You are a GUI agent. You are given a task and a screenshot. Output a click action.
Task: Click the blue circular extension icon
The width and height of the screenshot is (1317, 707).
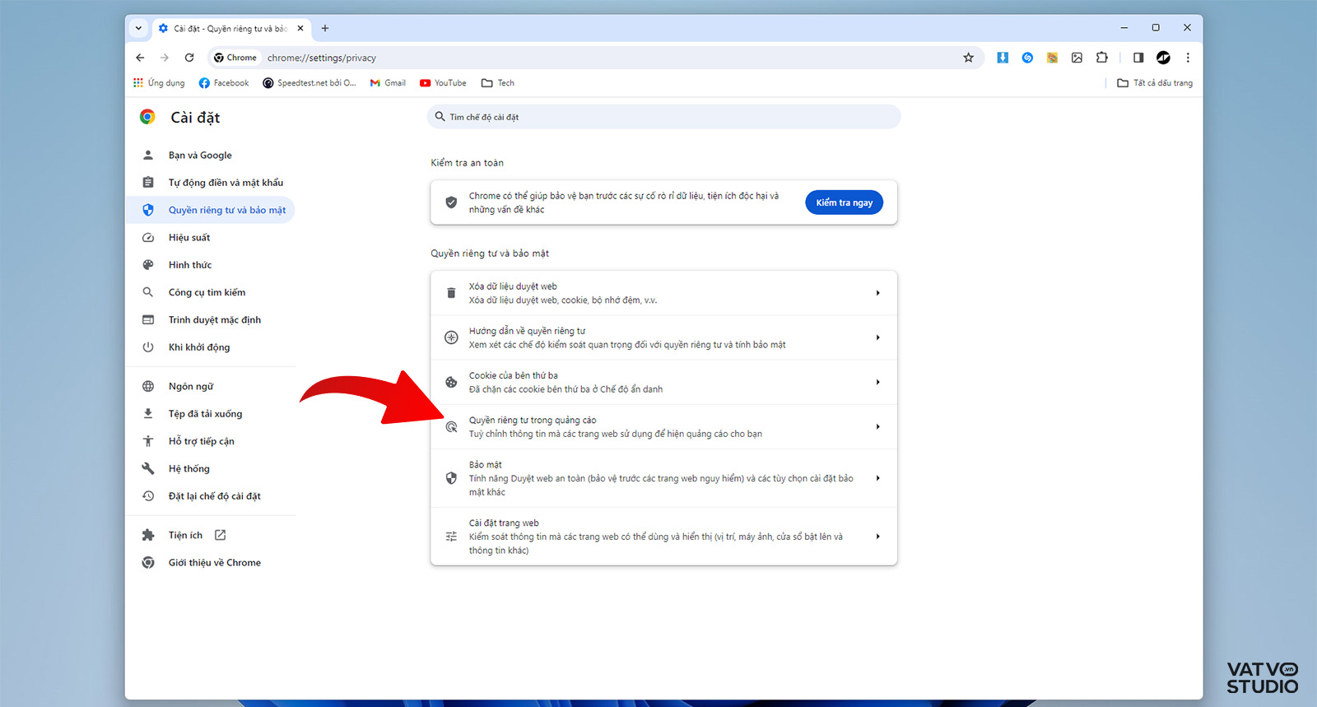(1027, 58)
